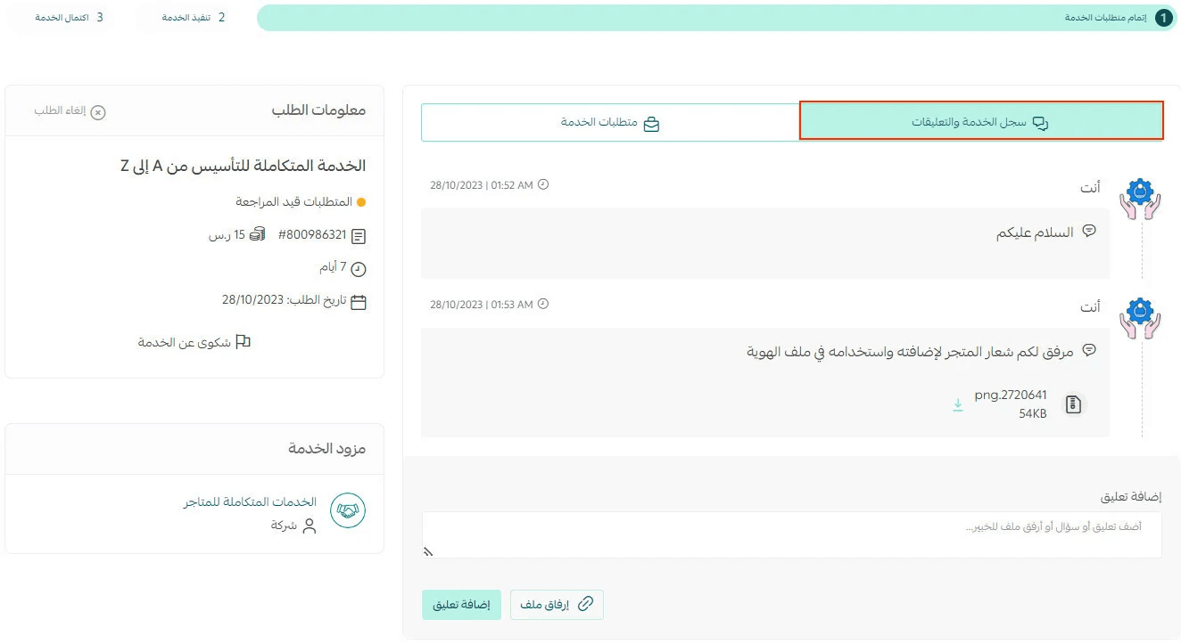Click the cancel request X icon
This screenshot has height=644, width=1181.
tap(98, 112)
